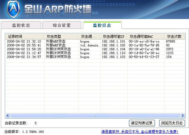This screenshot has height=135, width=189.
Task: Click the horizontal scrollbar thumb
Action: point(95,115)
